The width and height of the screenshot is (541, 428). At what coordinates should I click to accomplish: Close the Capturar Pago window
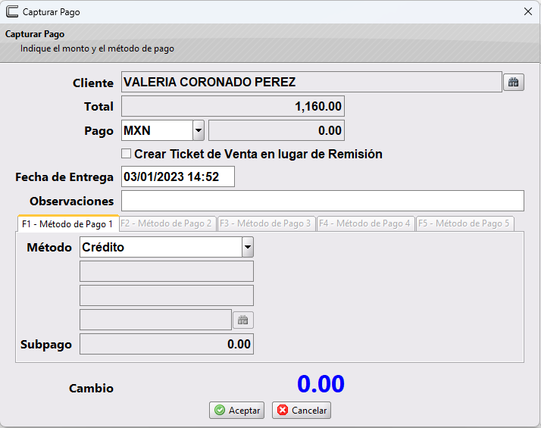(x=528, y=11)
